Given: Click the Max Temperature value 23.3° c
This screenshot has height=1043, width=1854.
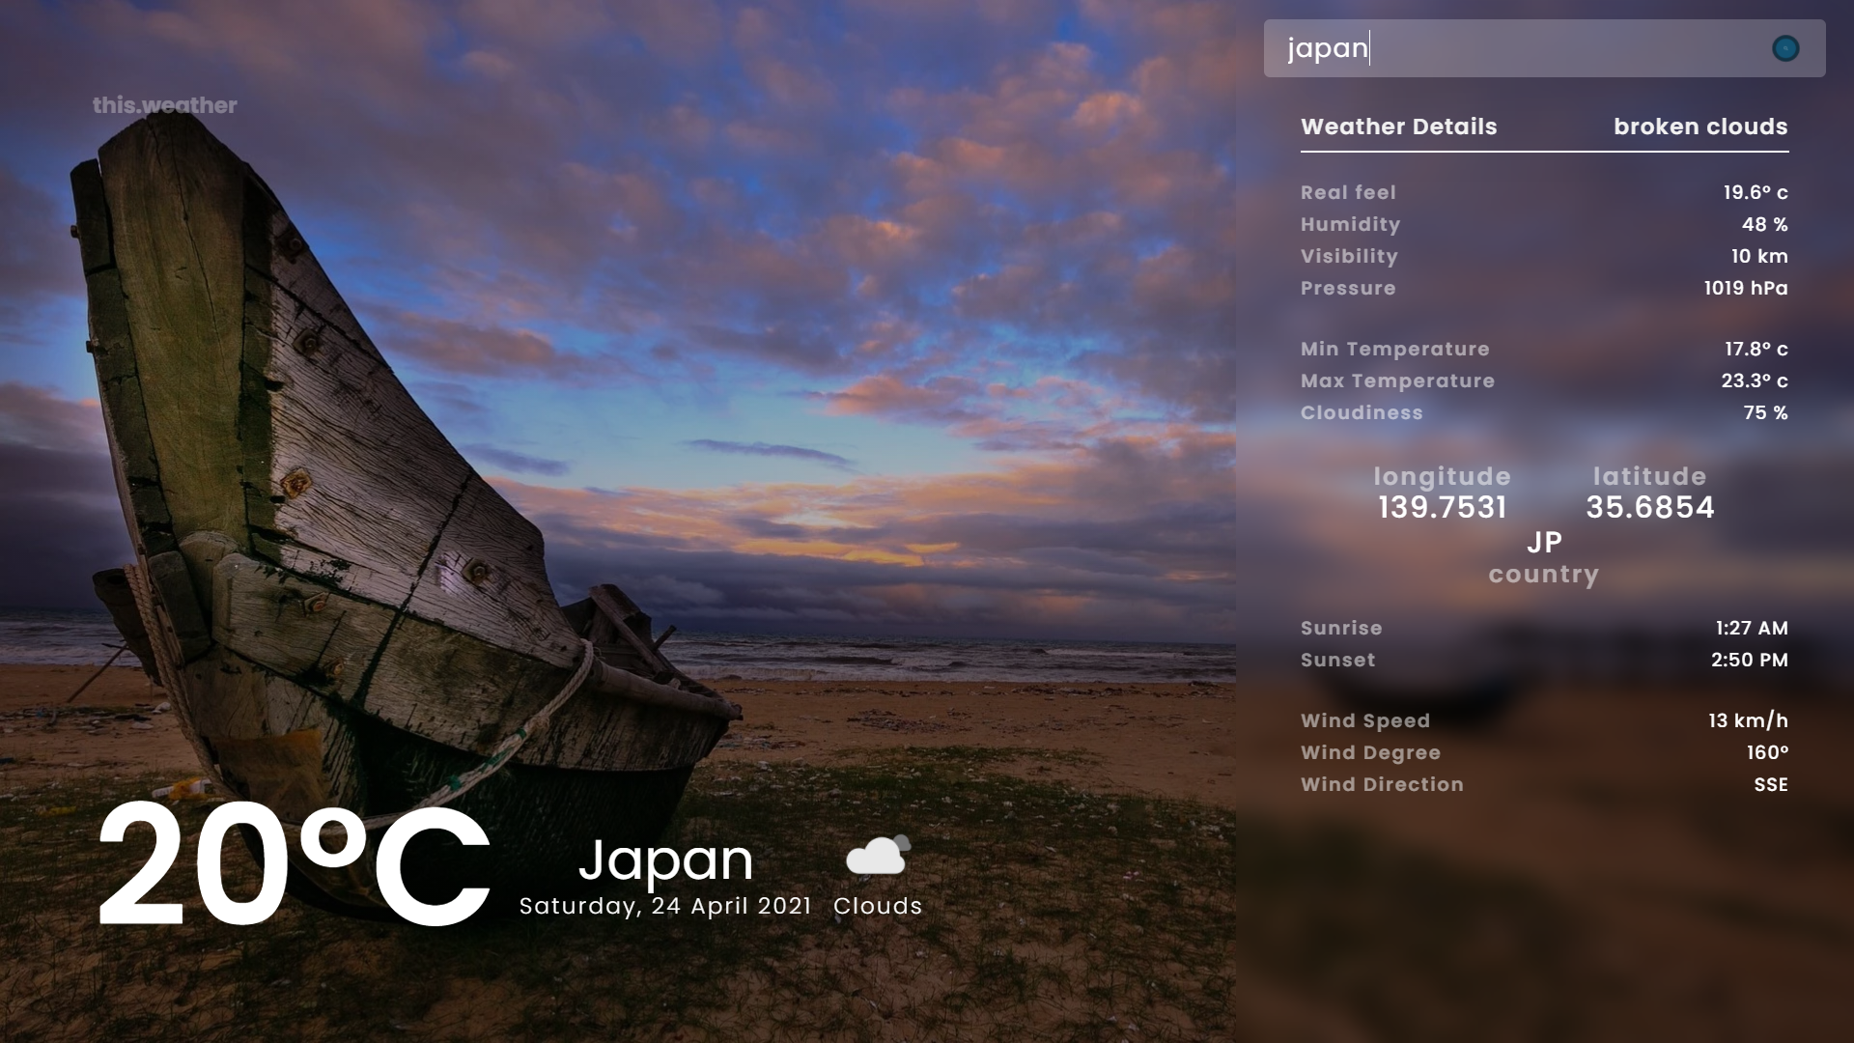Looking at the screenshot, I should pos(1754,381).
